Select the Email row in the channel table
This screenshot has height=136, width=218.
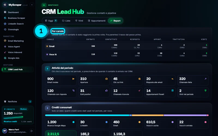[x=127, y=46]
